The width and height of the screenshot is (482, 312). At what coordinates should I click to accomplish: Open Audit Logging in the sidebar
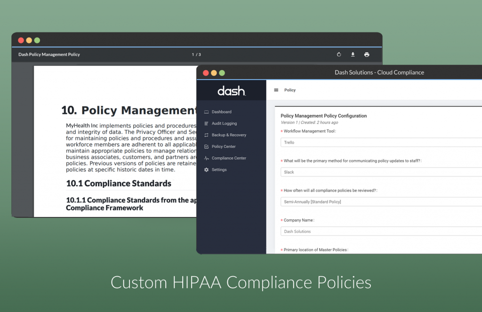[224, 124]
